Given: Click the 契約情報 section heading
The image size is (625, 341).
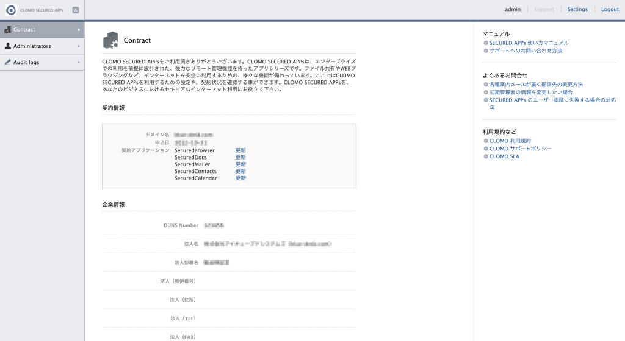Looking at the screenshot, I should pos(114,108).
